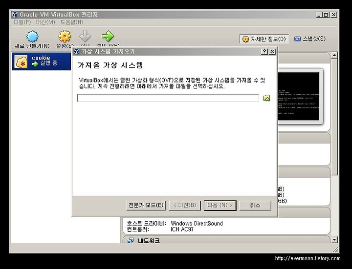Open the 머신(M) menu

point(45,22)
